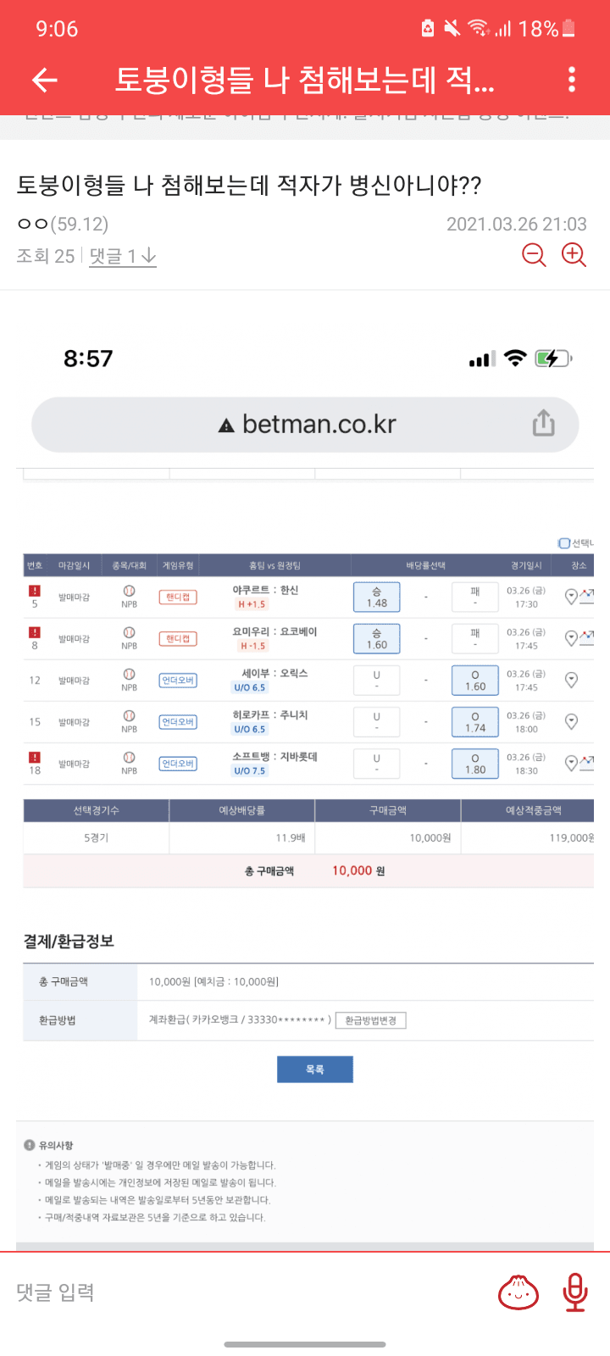
Task: Select O 1.80 for 소프트뱅 game
Action: coord(475,764)
